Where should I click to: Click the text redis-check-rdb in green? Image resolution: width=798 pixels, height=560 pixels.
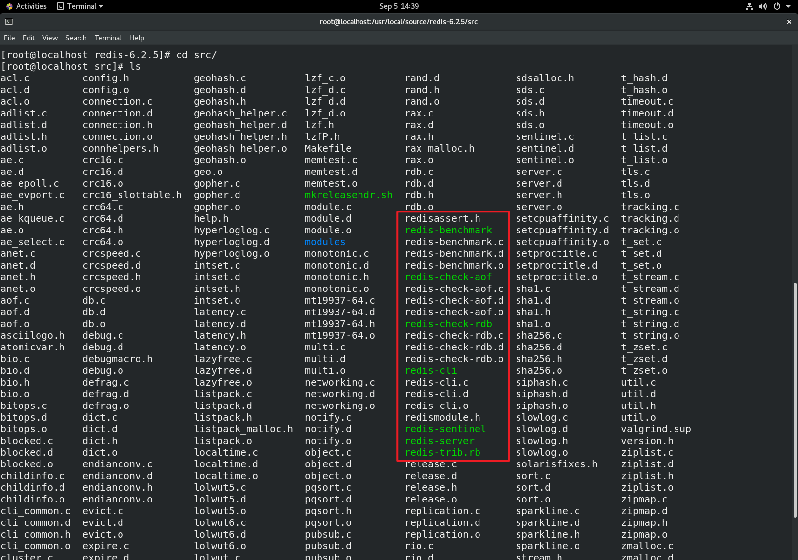(448, 324)
